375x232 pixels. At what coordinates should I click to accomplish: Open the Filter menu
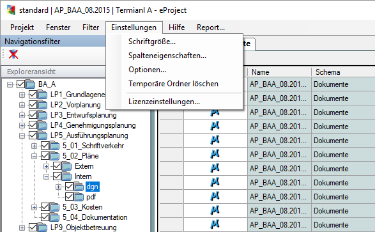(x=91, y=27)
